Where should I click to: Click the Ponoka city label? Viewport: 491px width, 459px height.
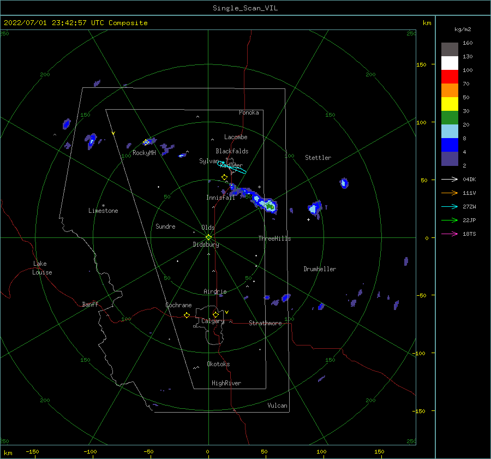pos(249,112)
